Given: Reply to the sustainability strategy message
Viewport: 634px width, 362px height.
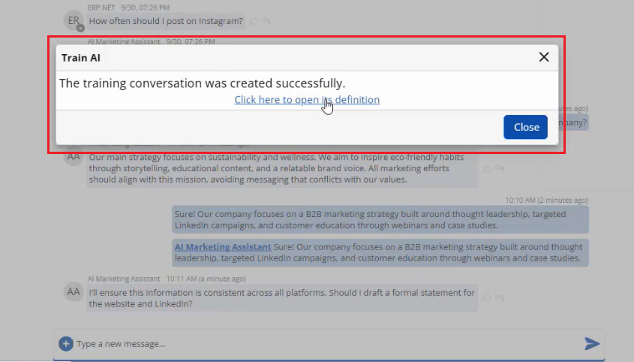Looking at the screenshot, I should click(x=499, y=168).
